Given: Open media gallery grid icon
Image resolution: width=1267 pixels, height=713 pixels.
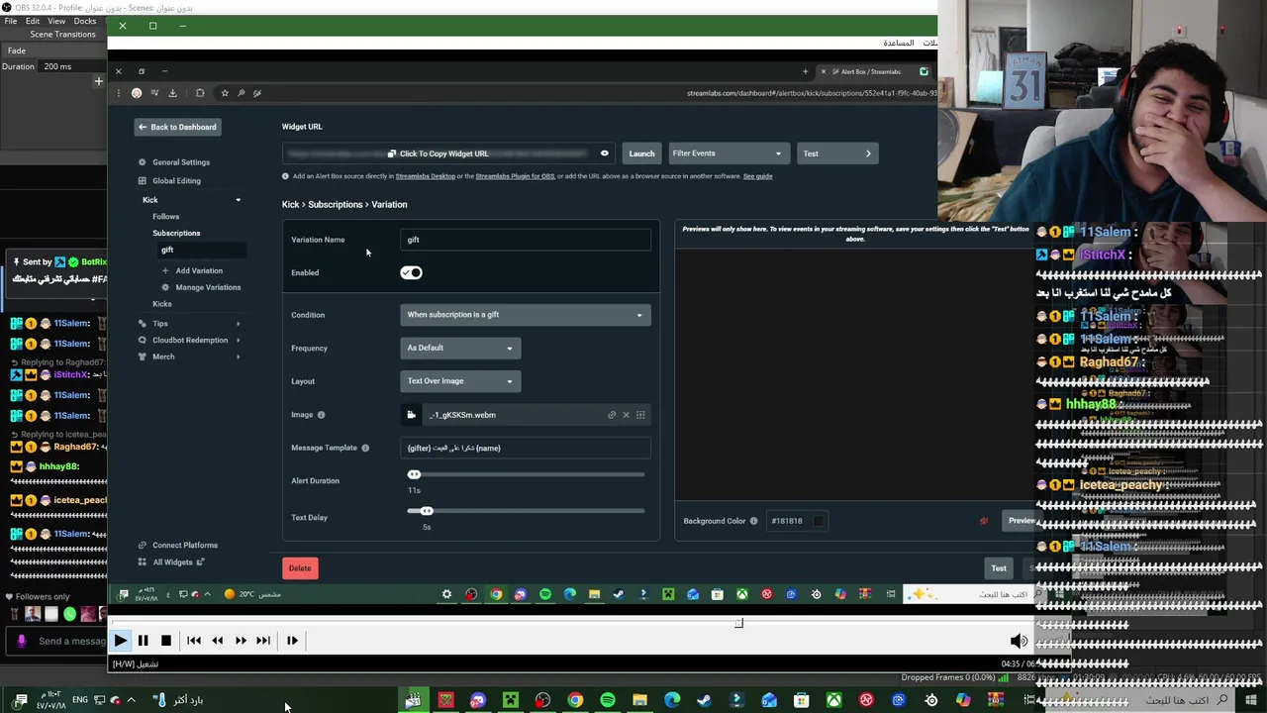Looking at the screenshot, I should tap(640, 415).
